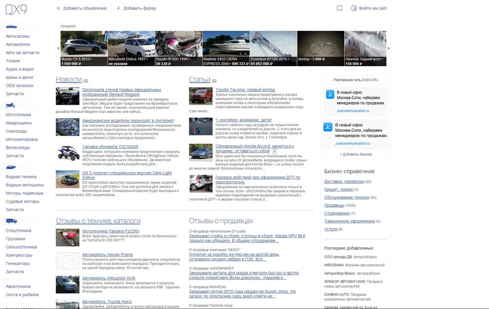Open comment count badge on Honda Accord article
489x309 pixels.
(274, 151)
